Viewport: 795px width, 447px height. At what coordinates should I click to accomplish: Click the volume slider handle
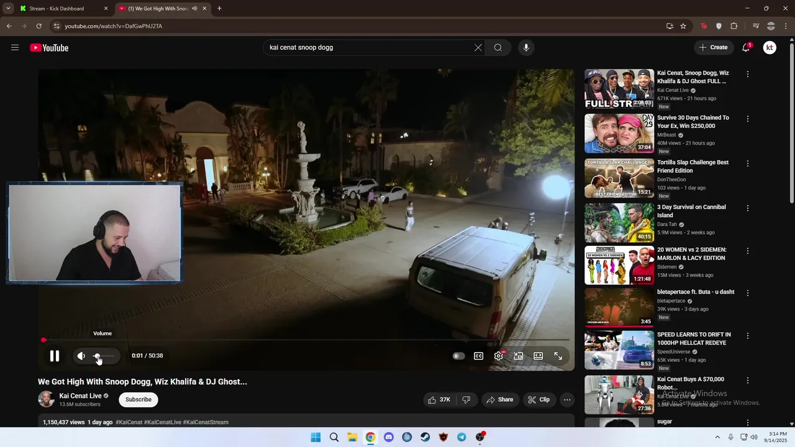tap(97, 356)
